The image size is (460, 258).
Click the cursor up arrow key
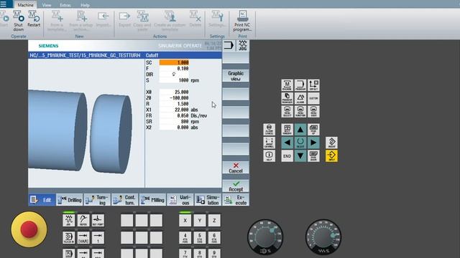[x=300, y=130]
